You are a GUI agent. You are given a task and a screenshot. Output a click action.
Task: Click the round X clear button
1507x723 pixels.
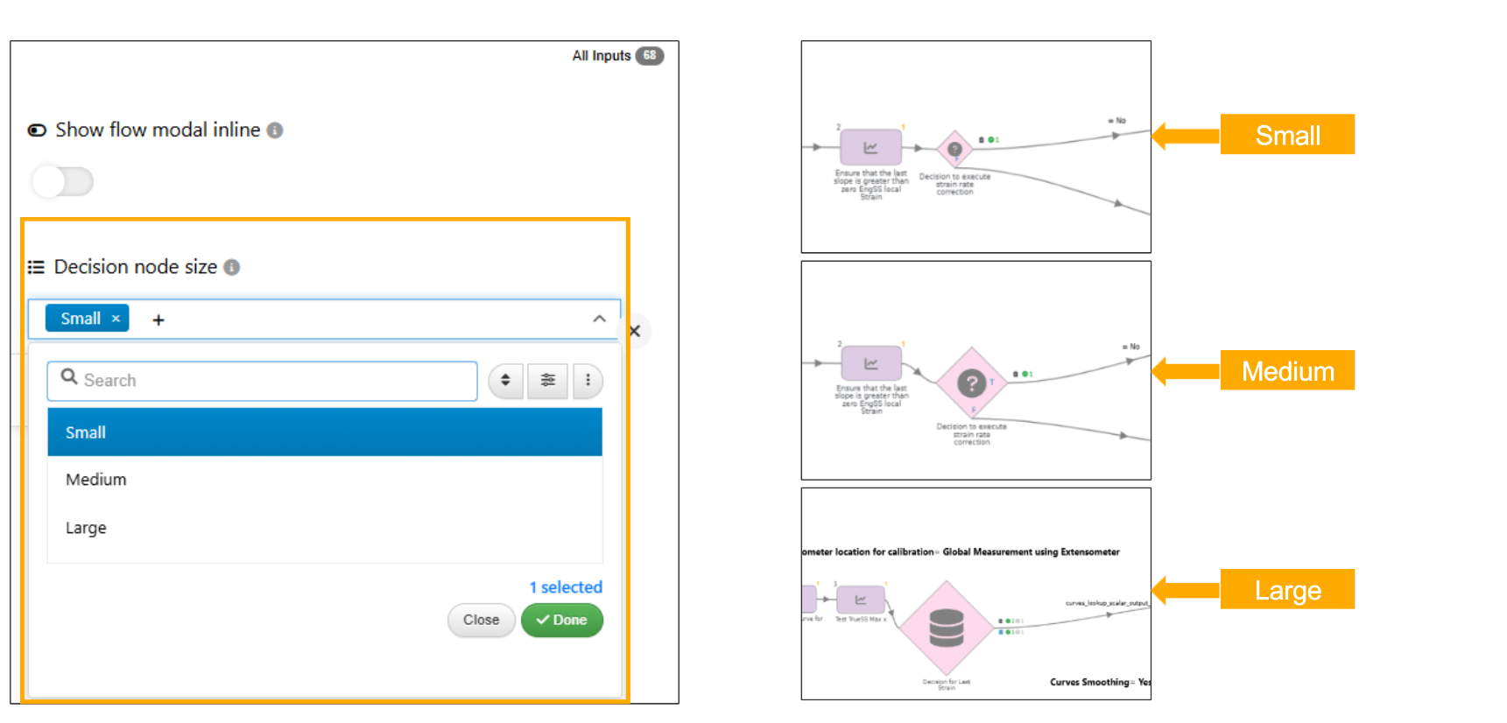[635, 331]
